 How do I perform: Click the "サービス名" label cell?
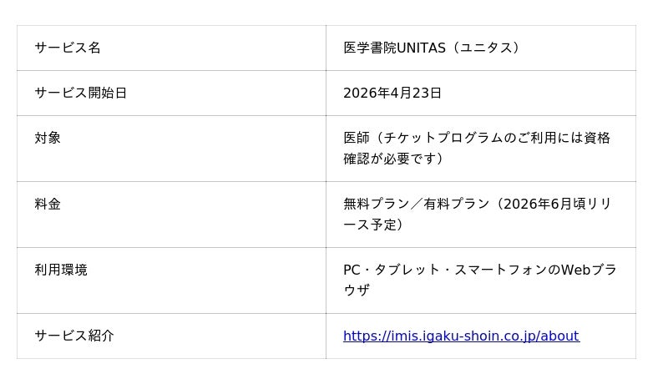(x=68, y=48)
